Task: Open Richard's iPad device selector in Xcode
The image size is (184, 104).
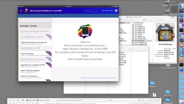Action: pos(43,100)
